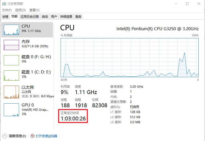
Task: Click the 打开资源监视器 link
Action: tap(46, 136)
